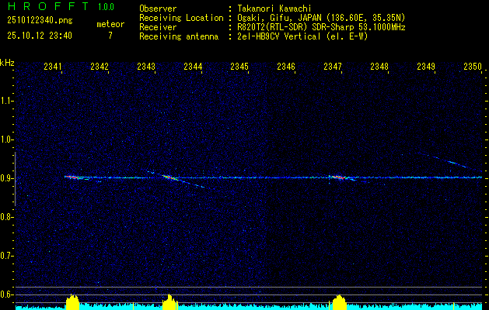Click the kHz axis unit label
The width and height of the screenshot is (489, 310).
click(x=7, y=63)
